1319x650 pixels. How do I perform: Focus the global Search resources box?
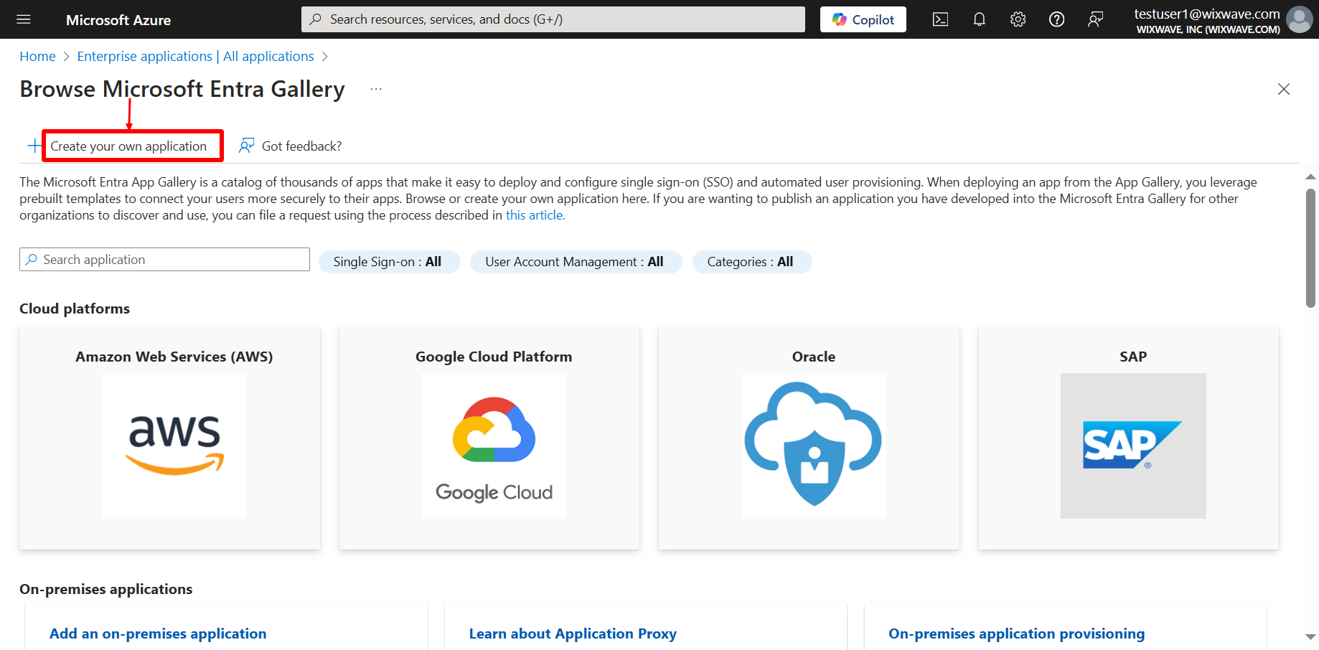553,19
